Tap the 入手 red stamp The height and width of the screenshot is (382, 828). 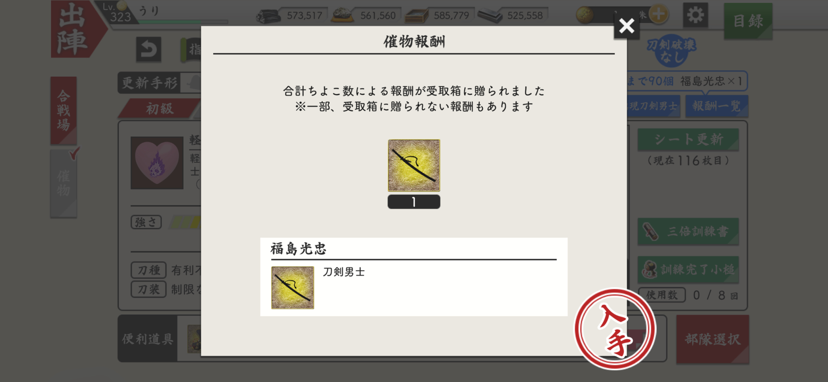(x=615, y=329)
